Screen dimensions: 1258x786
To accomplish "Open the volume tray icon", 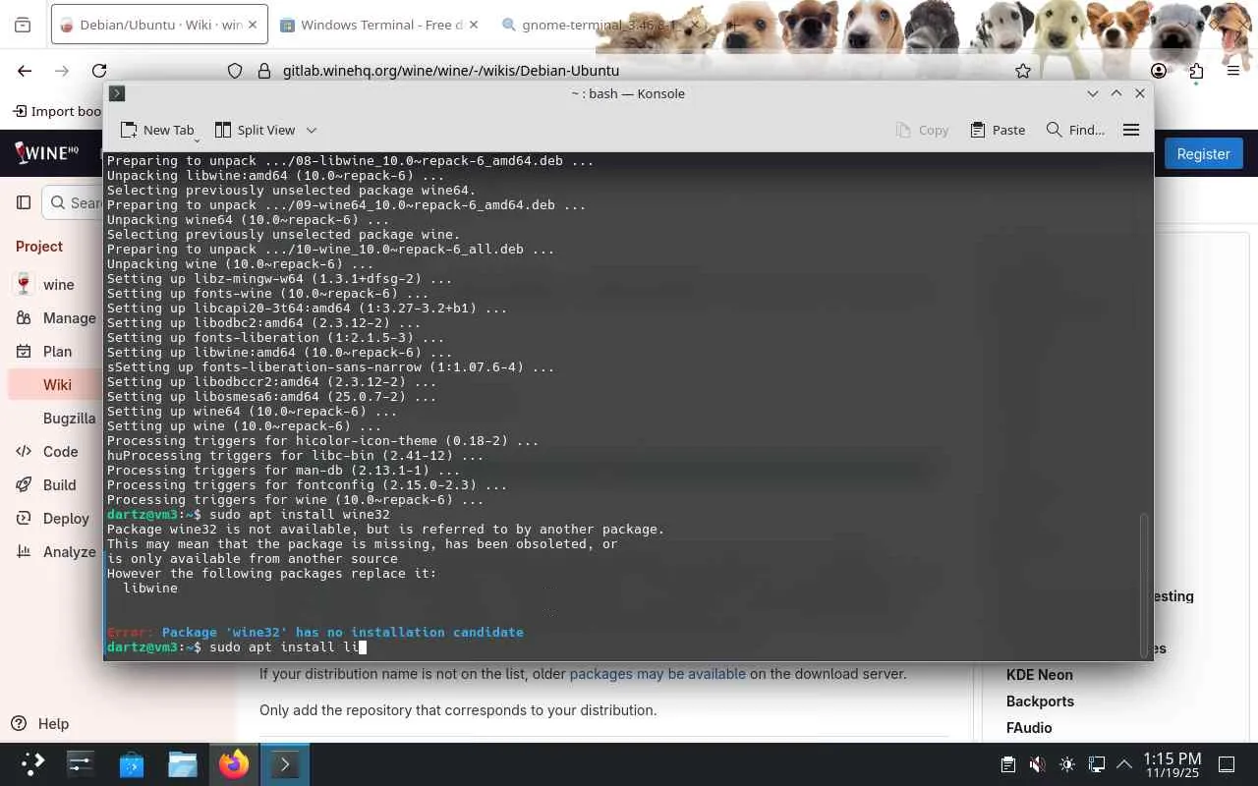I will (1038, 764).
